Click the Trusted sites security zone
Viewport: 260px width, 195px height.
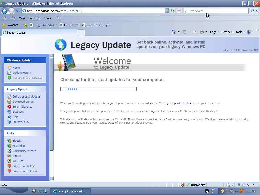click(196, 185)
